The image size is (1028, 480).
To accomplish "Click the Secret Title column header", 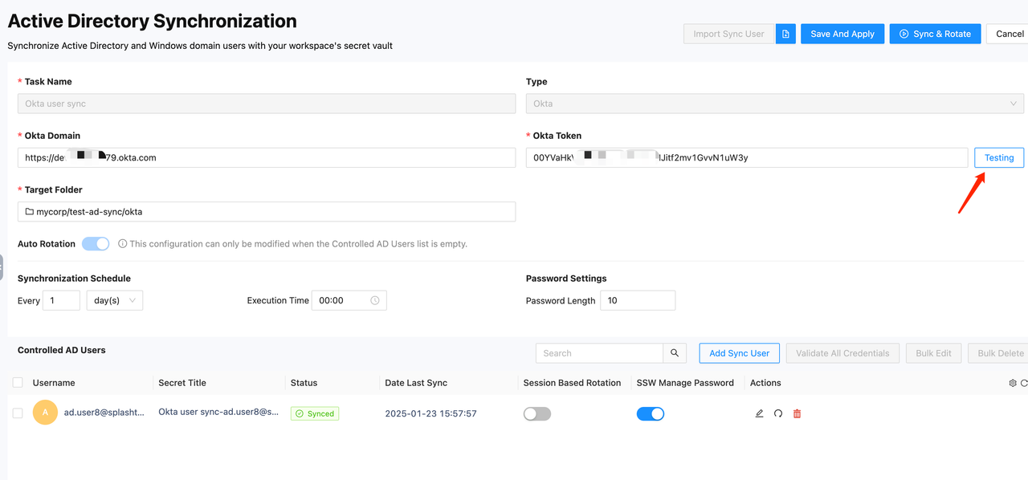I will click(x=182, y=383).
